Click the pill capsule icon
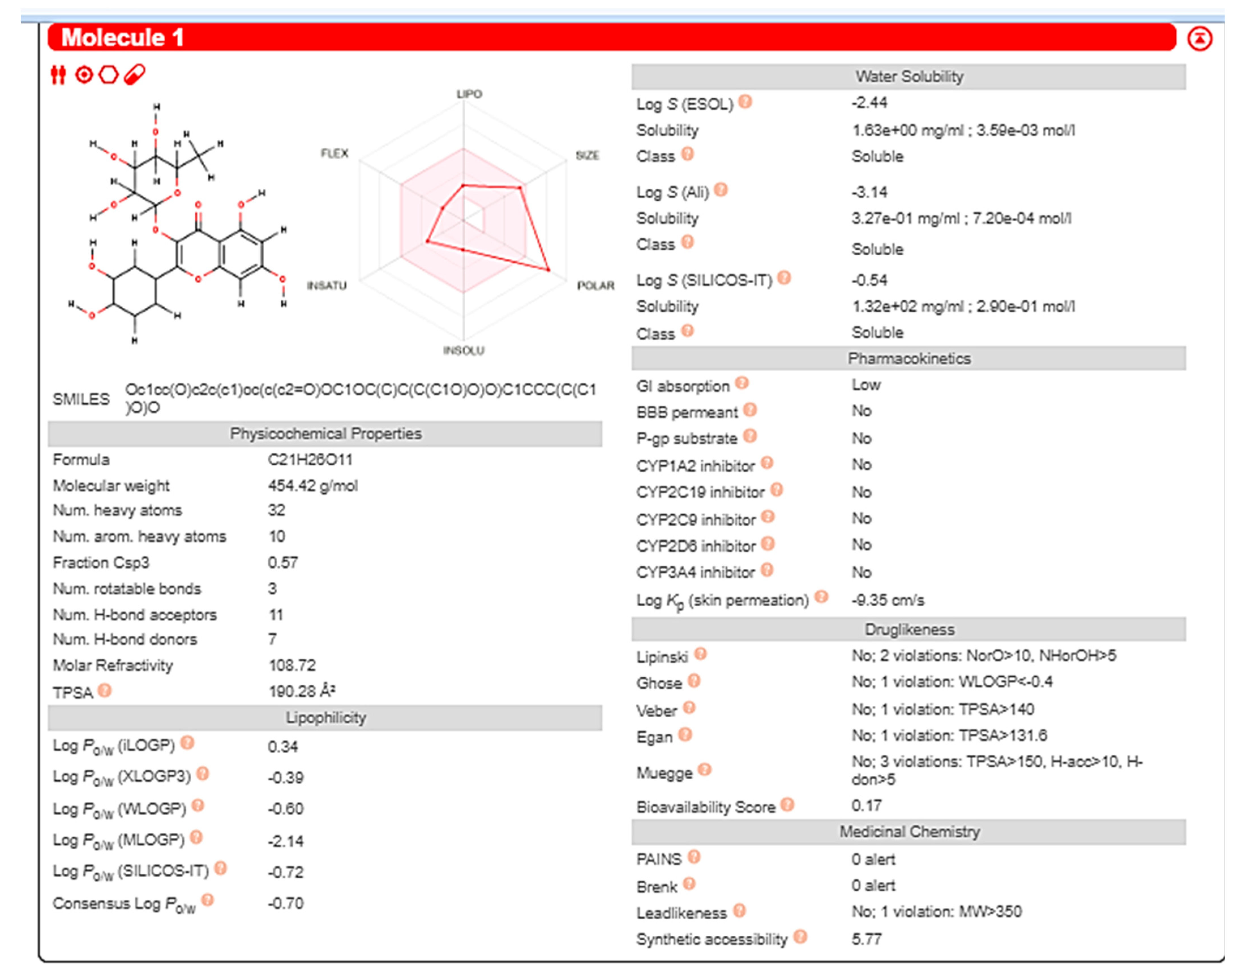Image resolution: width=1243 pixels, height=972 pixels. 134,74
